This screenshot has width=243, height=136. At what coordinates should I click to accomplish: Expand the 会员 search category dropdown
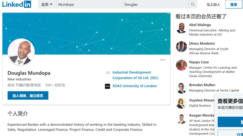coord(47,4)
